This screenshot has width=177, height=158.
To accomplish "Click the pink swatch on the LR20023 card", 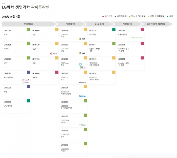I will click(x=142, y=29).
